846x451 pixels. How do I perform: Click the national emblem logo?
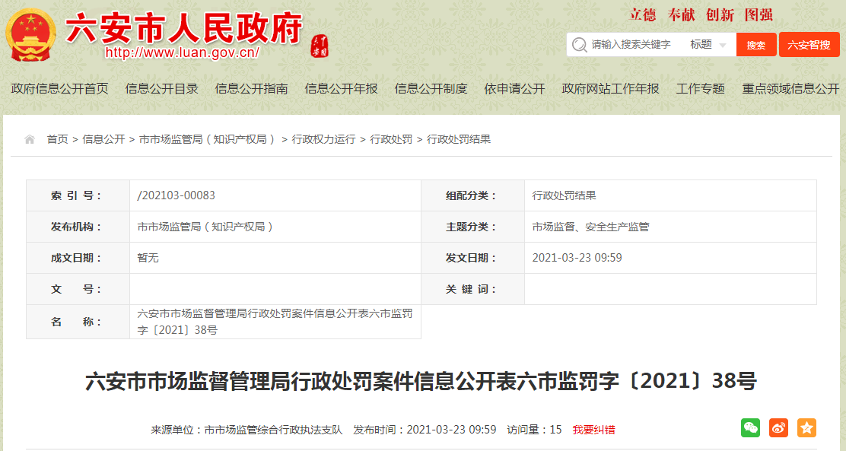coord(30,36)
